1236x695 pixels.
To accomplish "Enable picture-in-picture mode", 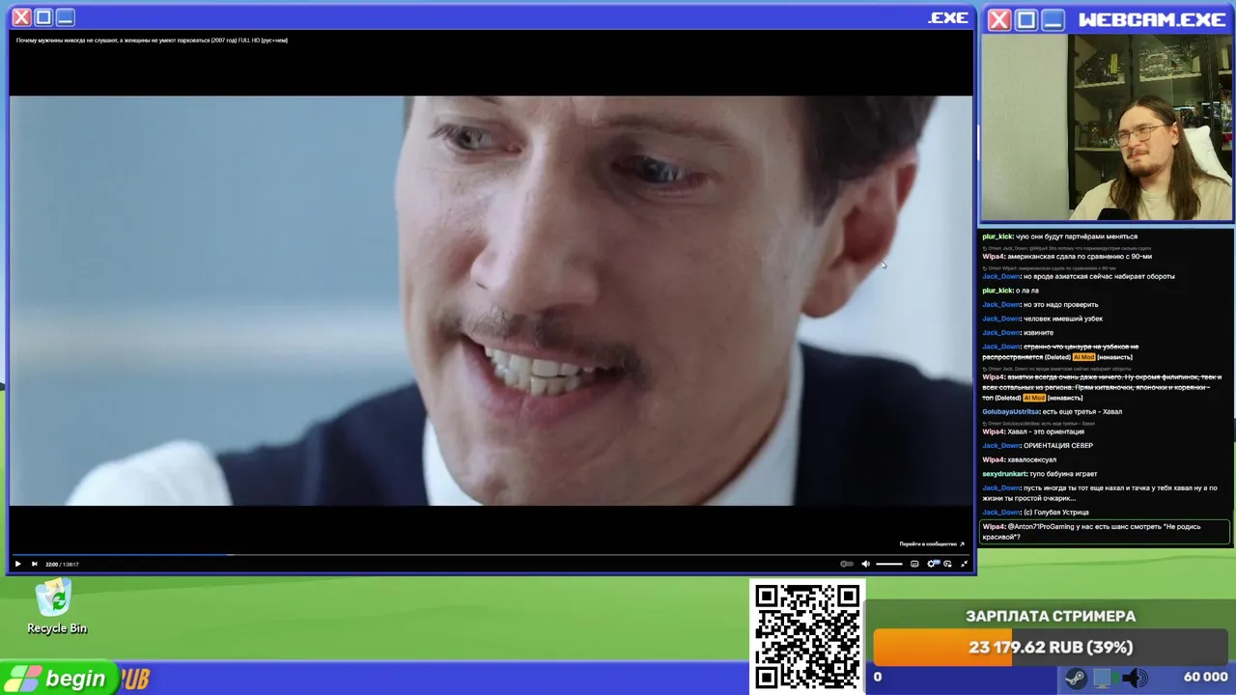I will [x=948, y=564].
